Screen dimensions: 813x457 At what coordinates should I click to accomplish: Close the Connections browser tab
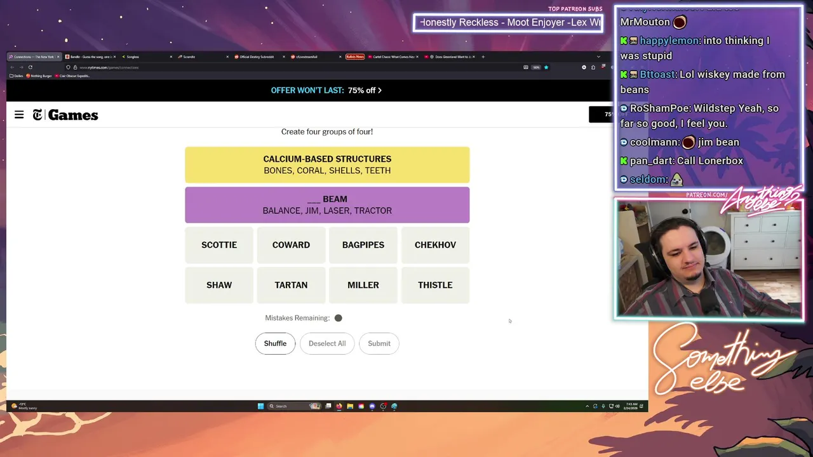point(58,56)
